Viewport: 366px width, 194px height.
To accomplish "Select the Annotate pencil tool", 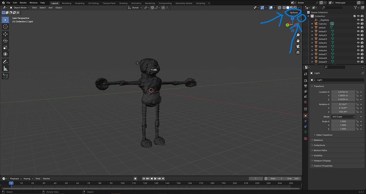I will pyautogui.click(x=5, y=62).
